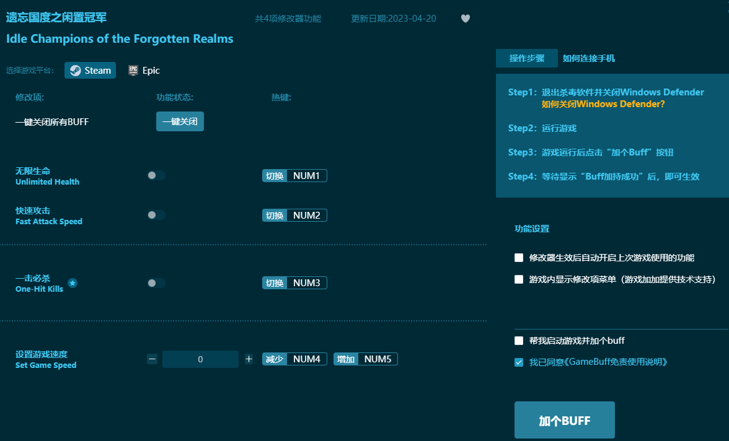729x441 pixels.
Task: Switch to 如何连接手机 tab
Action: (x=589, y=58)
